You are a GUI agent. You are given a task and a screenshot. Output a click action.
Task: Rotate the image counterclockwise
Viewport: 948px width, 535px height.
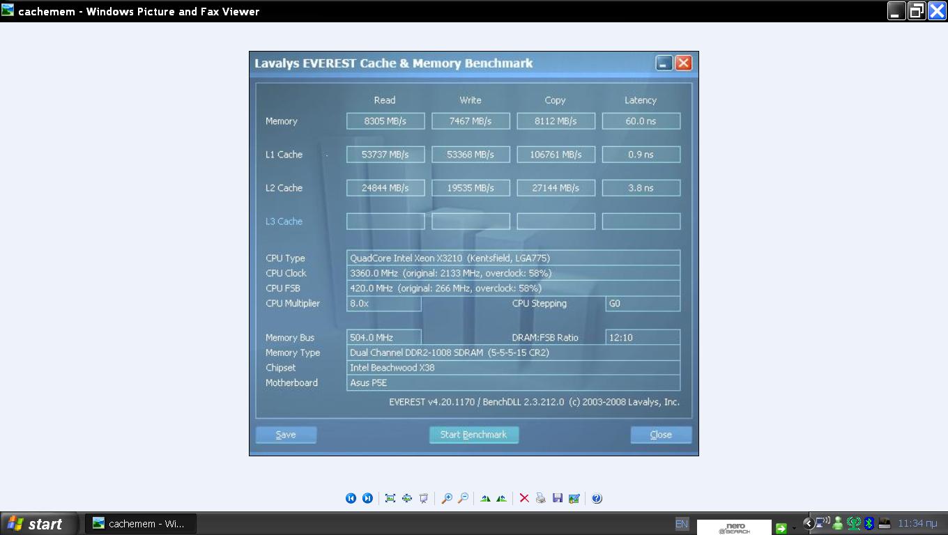pyautogui.click(x=501, y=498)
